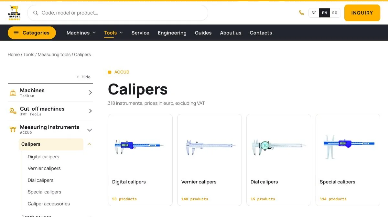
Task: Switch language to RO
Action: tap(335, 13)
